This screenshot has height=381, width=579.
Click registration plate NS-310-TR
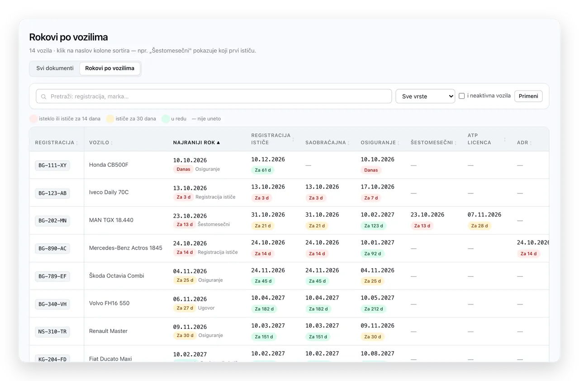point(52,332)
